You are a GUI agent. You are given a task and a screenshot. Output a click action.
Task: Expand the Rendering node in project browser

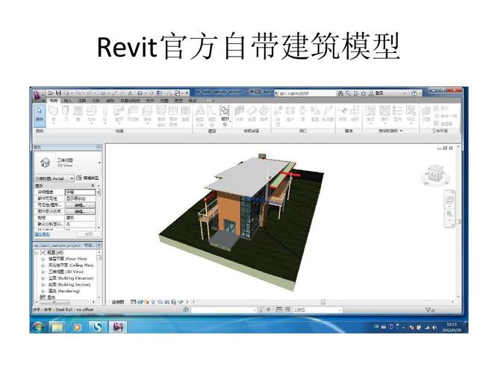click(x=43, y=291)
